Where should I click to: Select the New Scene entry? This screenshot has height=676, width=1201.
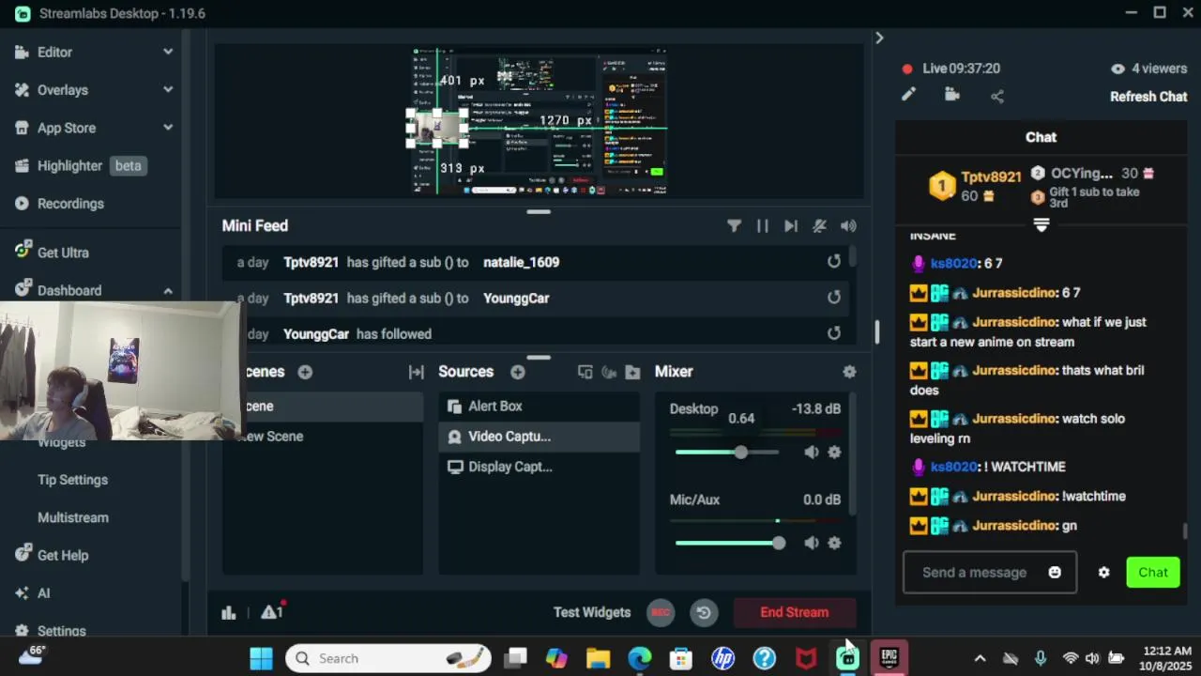323,437
